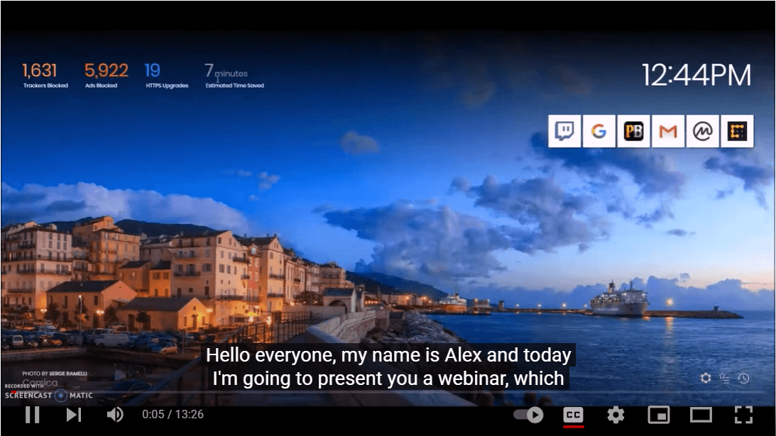The image size is (776, 436).
Task: Turn off closed captions
Action: 573,415
